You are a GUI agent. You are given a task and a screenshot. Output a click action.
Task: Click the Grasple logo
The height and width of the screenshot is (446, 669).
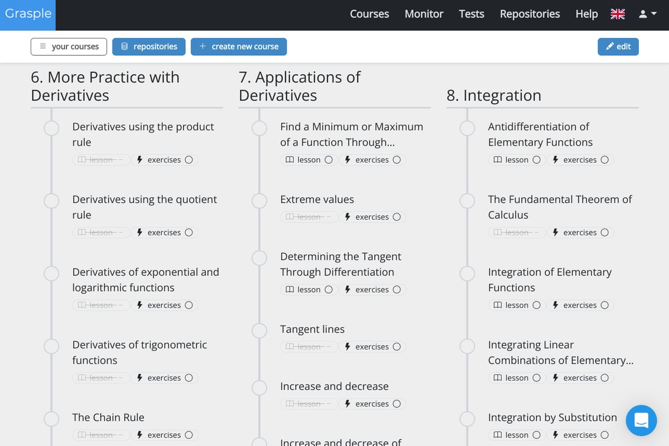28,14
